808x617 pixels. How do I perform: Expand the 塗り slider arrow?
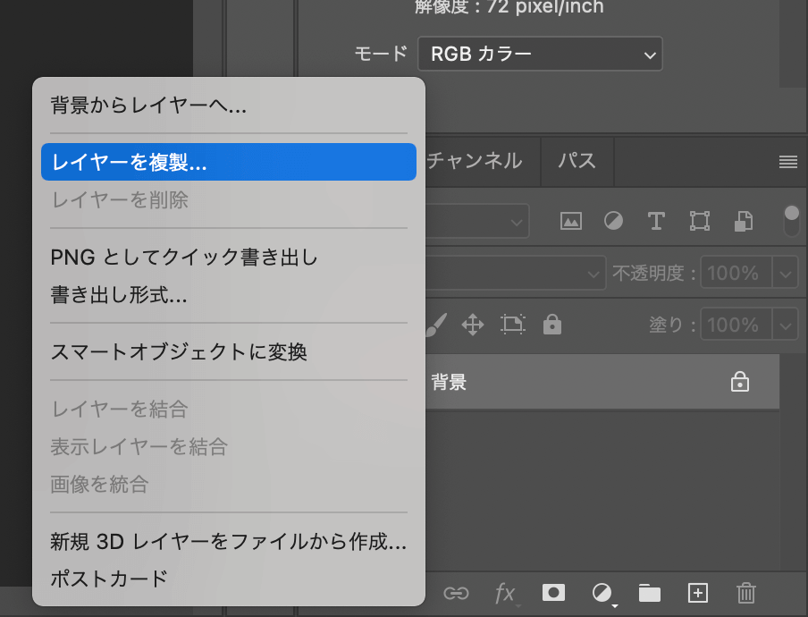(x=786, y=325)
